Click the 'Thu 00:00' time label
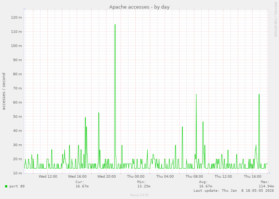The width and height of the screenshot is (279, 199). tap(136, 177)
